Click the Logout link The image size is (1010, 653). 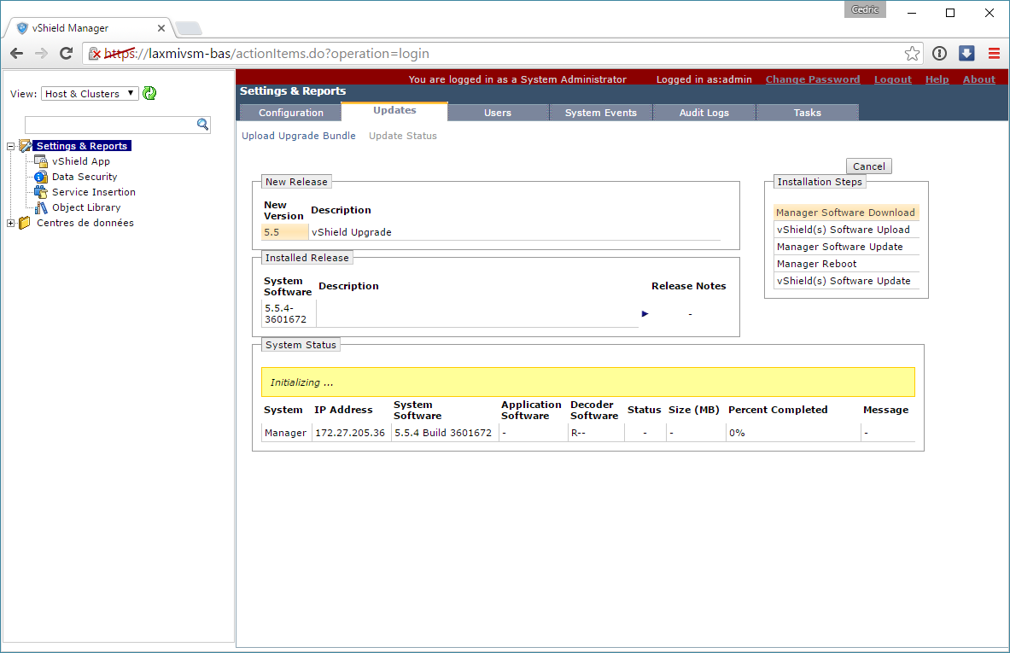pos(893,79)
